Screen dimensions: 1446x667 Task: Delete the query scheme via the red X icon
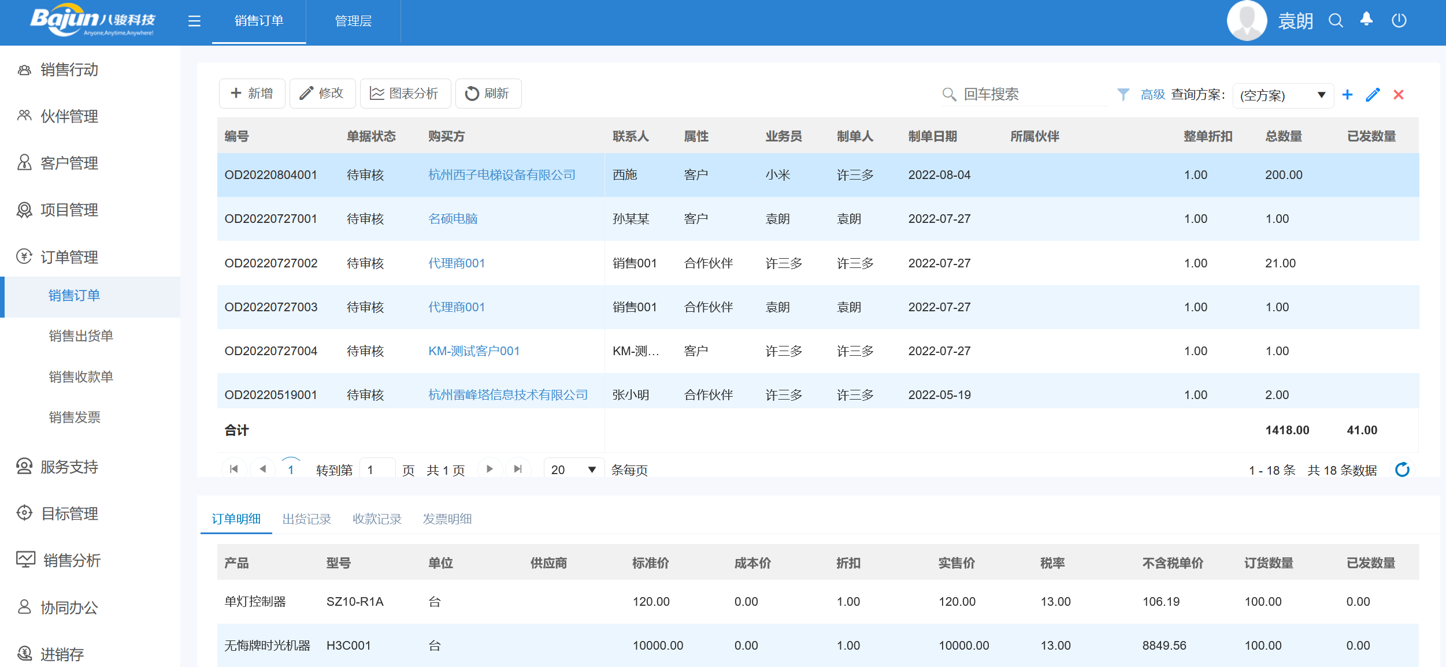1398,94
